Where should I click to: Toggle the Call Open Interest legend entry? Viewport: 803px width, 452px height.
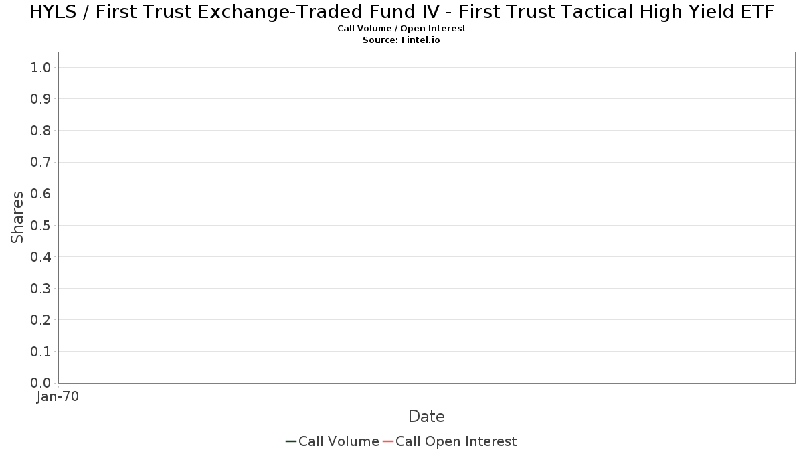pos(456,441)
